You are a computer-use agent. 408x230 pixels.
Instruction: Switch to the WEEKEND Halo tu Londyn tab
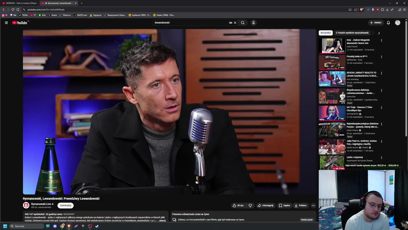pyautogui.click(x=20, y=3)
